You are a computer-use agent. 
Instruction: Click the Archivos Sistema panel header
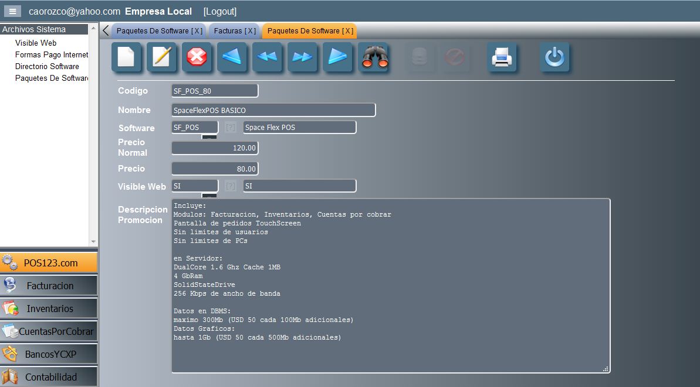coord(44,29)
